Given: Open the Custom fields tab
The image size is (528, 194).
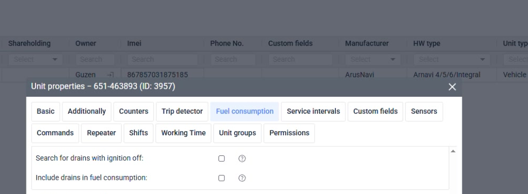Looking at the screenshot, I should click(x=375, y=112).
